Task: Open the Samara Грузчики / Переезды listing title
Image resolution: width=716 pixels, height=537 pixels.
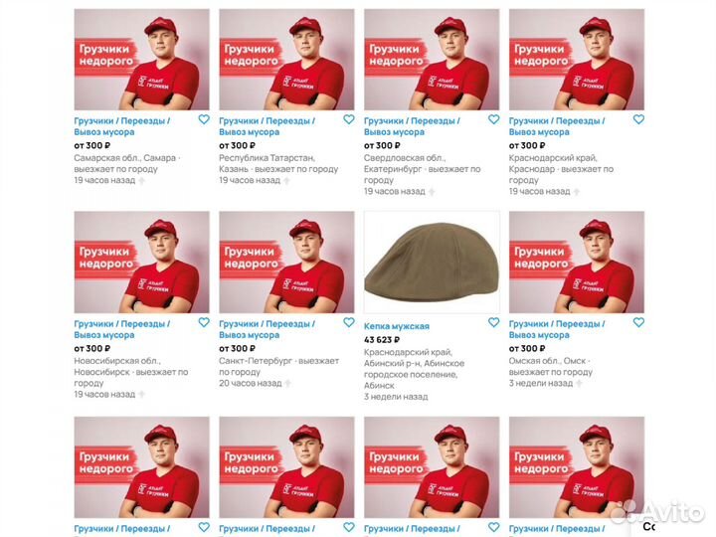Action: pyautogui.click(x=122, y=126)
